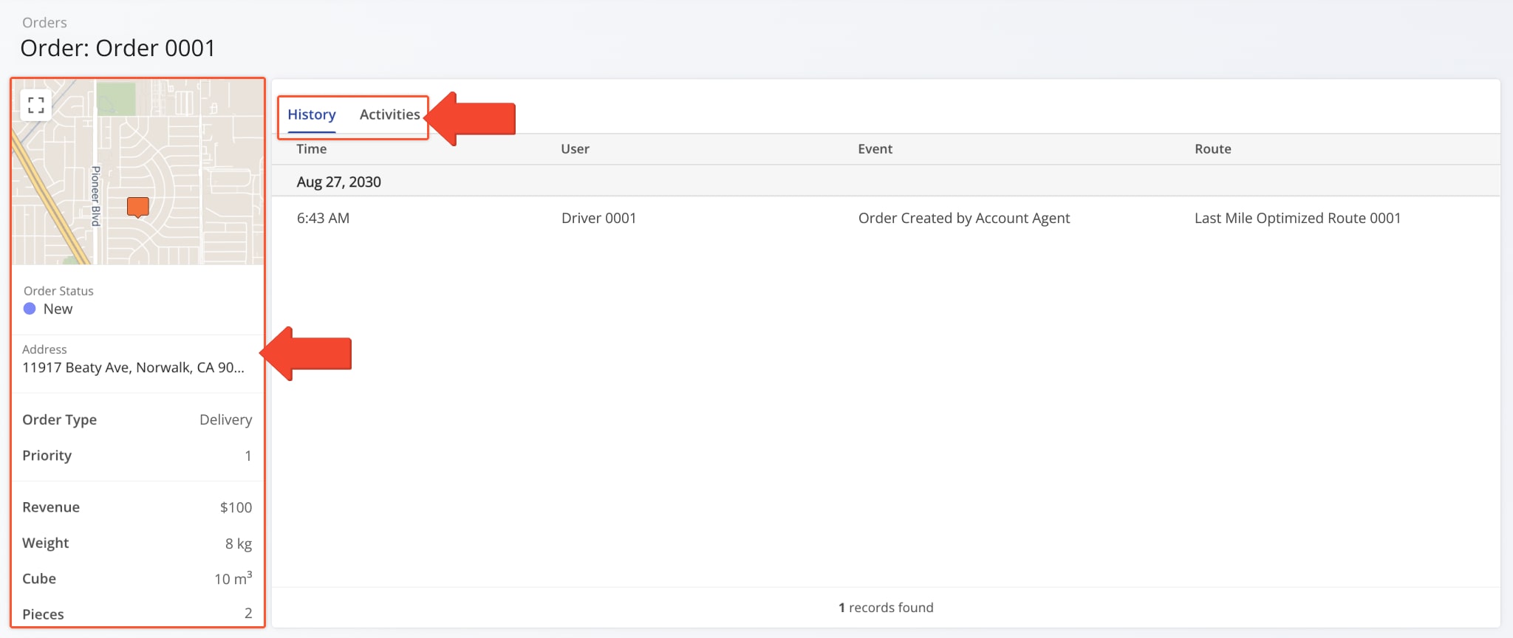
Task: Click the 8 kg weight value
Action: tap(239, 543)
